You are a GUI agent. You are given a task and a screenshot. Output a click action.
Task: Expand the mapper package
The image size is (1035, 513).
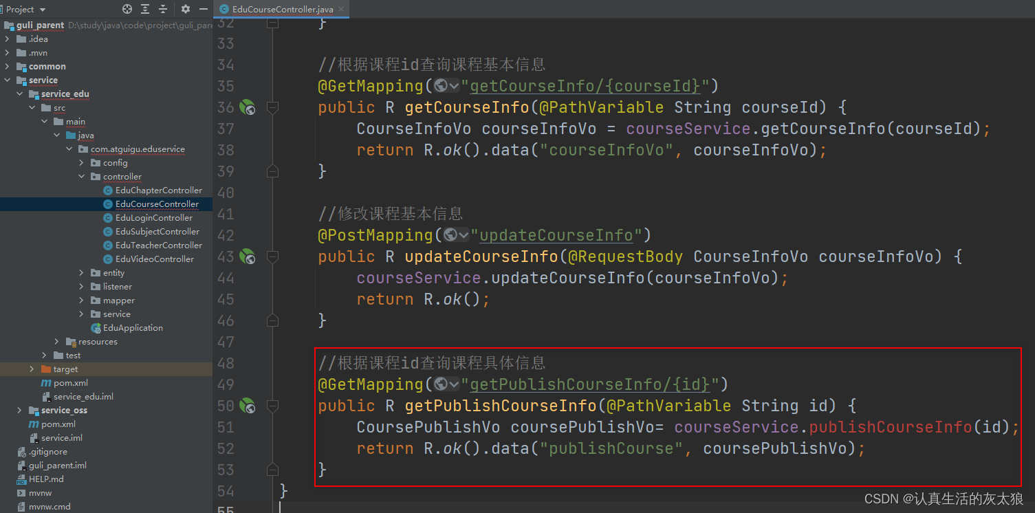pos(82,301)
